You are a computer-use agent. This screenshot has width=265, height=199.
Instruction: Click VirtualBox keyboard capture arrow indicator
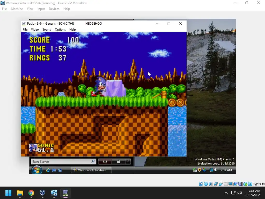(x=250, y=184)
